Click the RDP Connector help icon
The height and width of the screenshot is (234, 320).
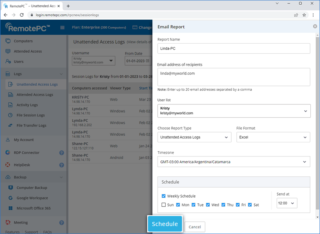click(x=62, y=152)
